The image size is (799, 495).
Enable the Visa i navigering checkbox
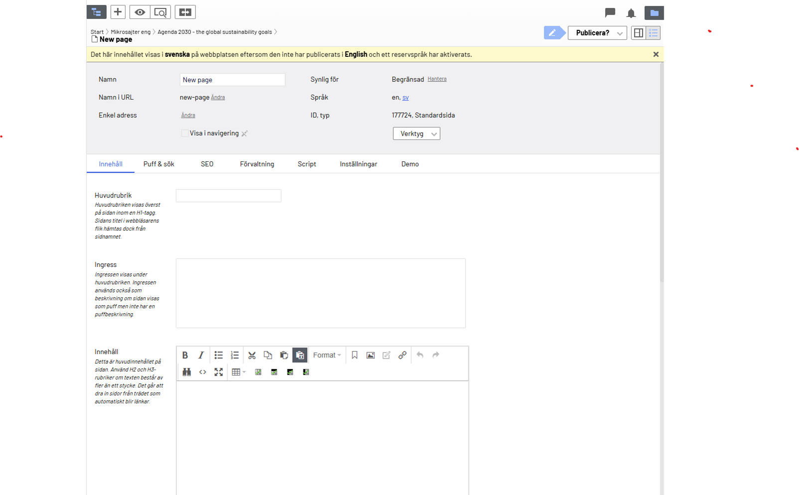pos(185,133)
